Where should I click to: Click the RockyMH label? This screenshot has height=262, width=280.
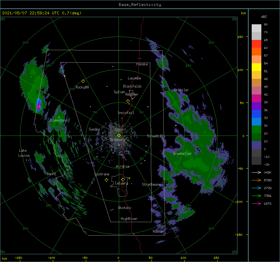(82, 87)
